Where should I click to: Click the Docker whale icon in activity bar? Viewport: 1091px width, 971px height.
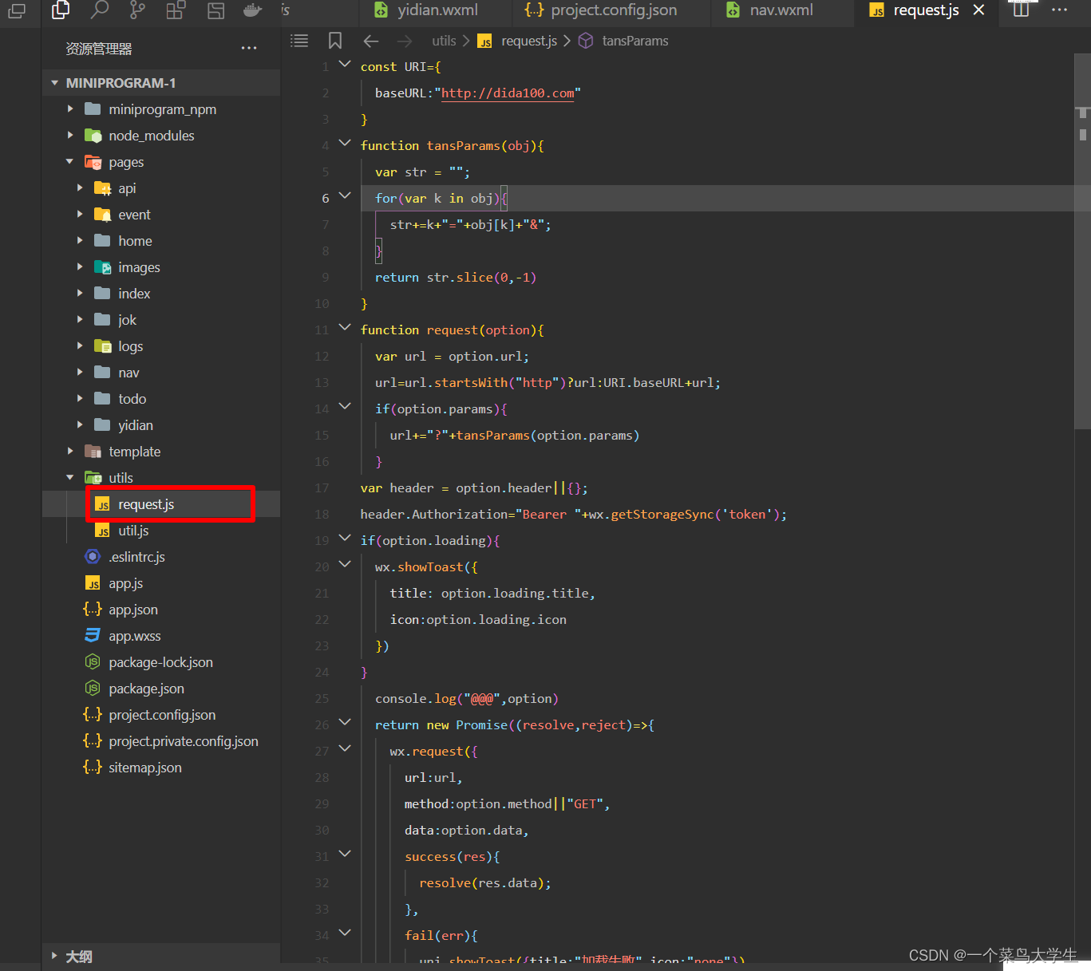[x=252, y=10]
